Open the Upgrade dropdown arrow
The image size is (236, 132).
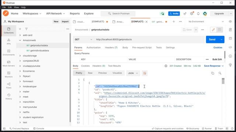pyautogui.click(x=231, y=14)
